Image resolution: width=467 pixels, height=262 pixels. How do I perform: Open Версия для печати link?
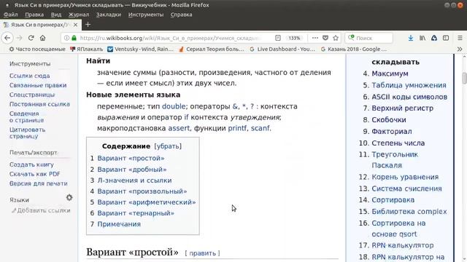39,183
